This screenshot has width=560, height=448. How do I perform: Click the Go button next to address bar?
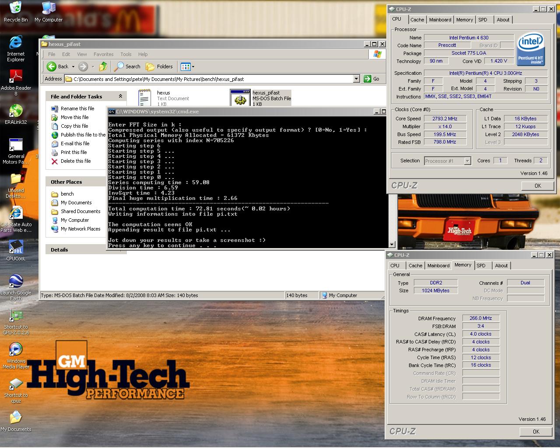click(x=371, y=79)
